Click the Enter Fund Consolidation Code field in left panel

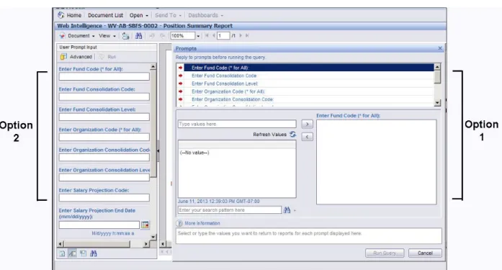104,96
